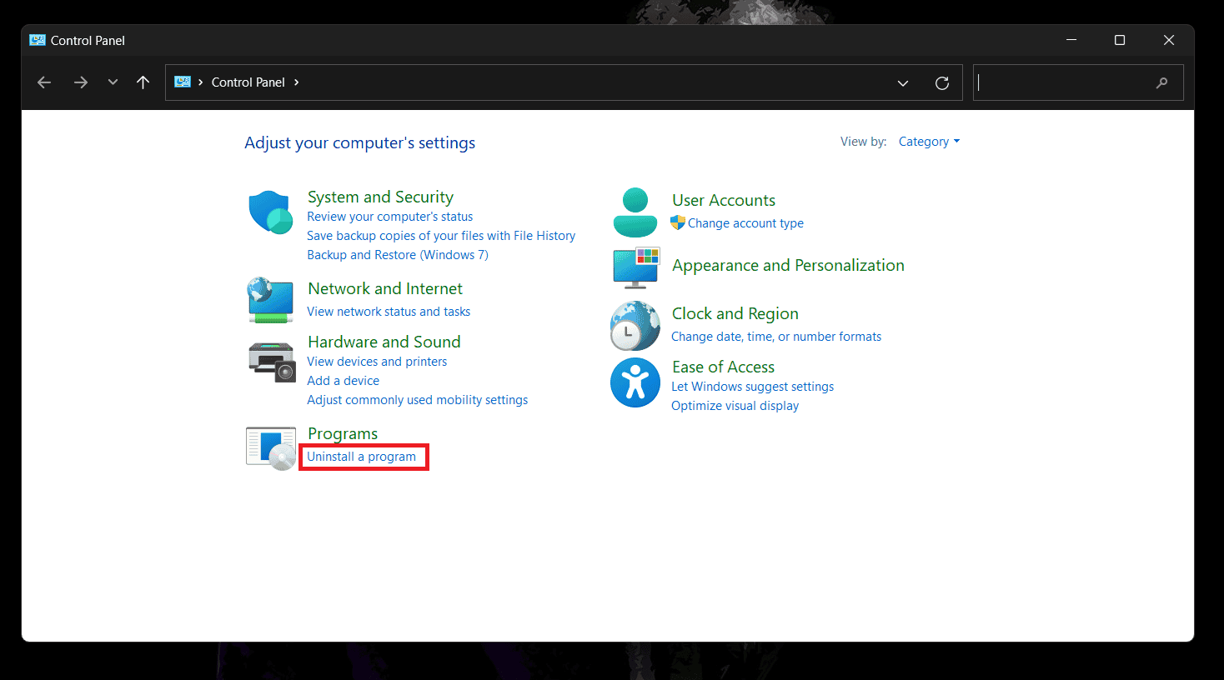Screen dimensions: 1224x680
Task: Click the Add a device link
Action: tap(343, 381)
